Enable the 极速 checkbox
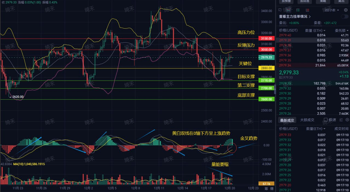Image resolution: width=350 pixels, height=192 pixels. 326,120
